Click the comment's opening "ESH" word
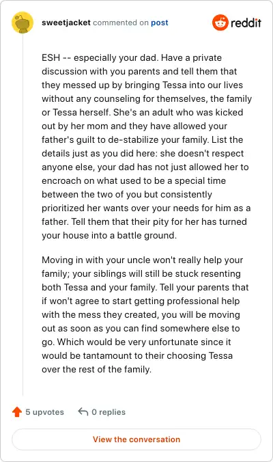The image size is (273, 462). pos(51,57)
